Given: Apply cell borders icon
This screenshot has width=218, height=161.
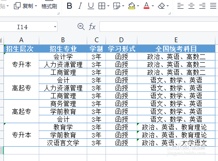Looking at the screenshot, I should pyautogui.click(x=102, y=6).
